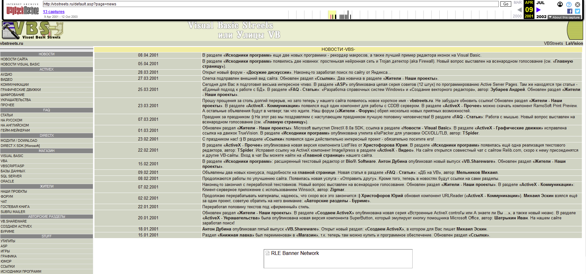Jump to the JUL month capture
Image resolution: width=586 pixels, height=274 pixels.
[x=541, y=3]
